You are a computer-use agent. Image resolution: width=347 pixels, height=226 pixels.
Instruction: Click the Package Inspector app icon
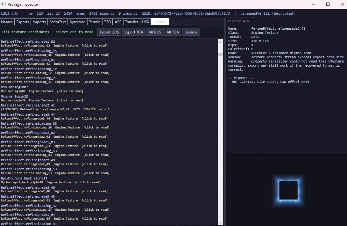(3, 4)
